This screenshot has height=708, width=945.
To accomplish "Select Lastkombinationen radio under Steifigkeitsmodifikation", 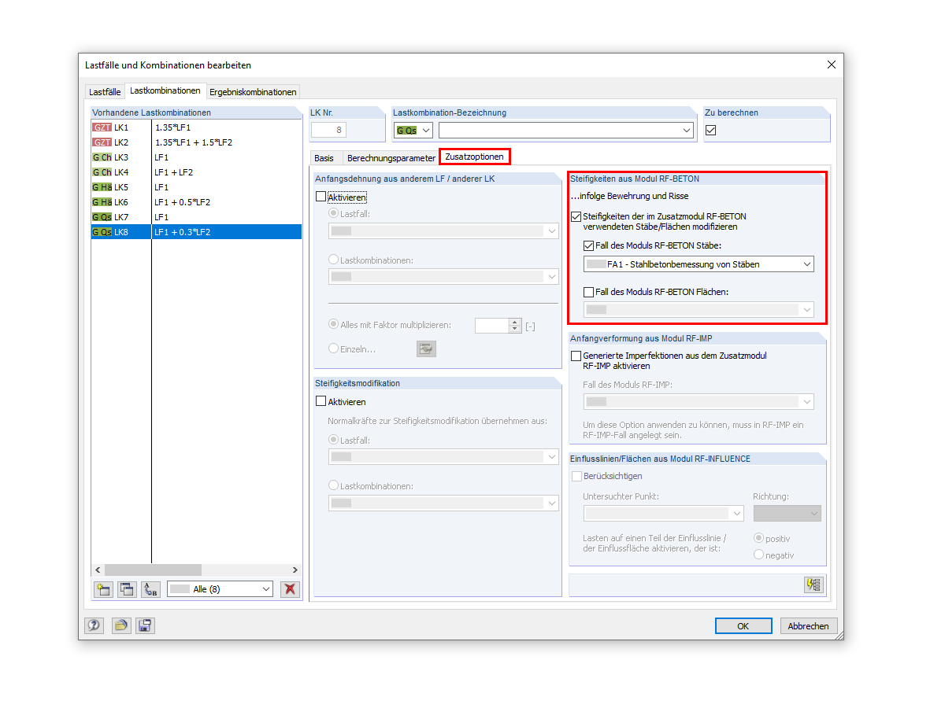I will pos(334,486).
